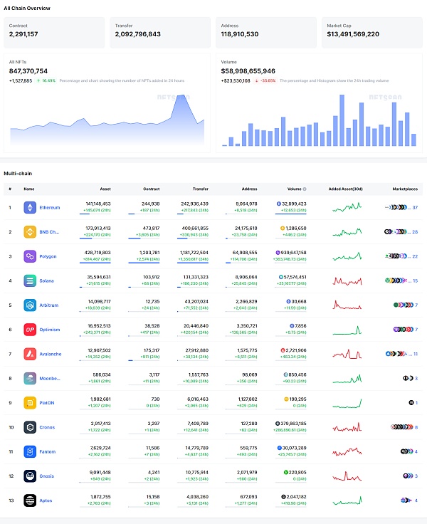Click the BNB coin icon in BNB volume

tap(283, 229)
